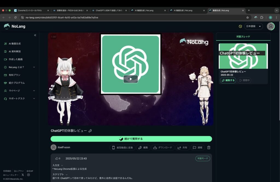Click the itself-soon user avatar
280x182 pixels.
(x=53, y=147)
